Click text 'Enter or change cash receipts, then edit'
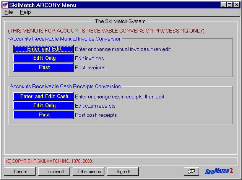The width and height of the screenshot is (242, 180). [x=120, y=97]
